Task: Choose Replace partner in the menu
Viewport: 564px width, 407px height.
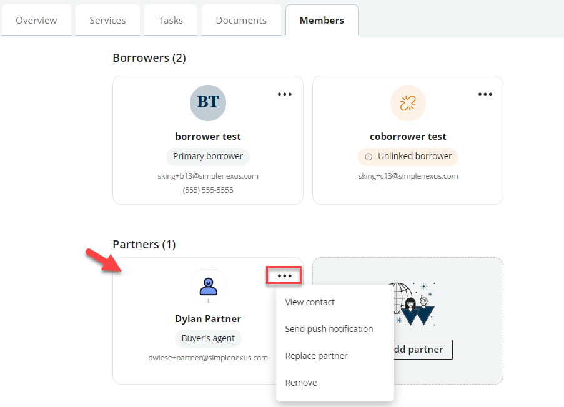Action: pyautogui.click(x=316, y=356)
